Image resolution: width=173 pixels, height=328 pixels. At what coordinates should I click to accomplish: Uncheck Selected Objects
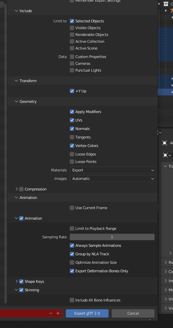click(72, 21)
